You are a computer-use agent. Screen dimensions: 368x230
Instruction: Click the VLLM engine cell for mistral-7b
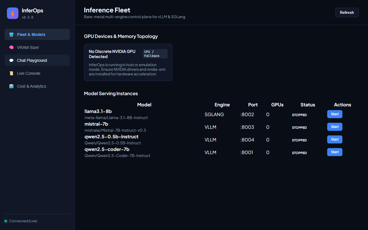pos(210,127)
